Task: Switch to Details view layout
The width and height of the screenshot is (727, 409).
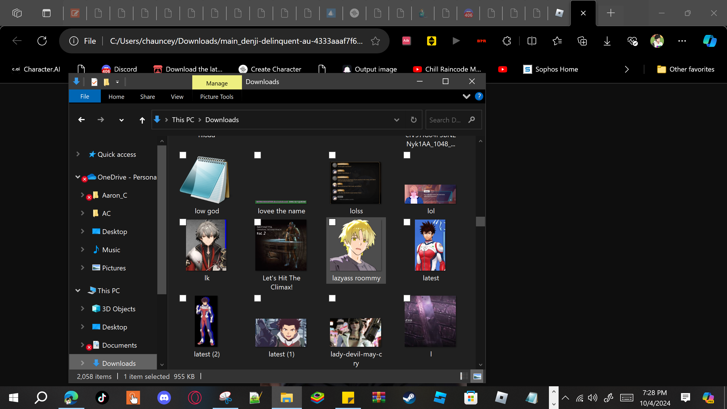Action: (464, 376)
